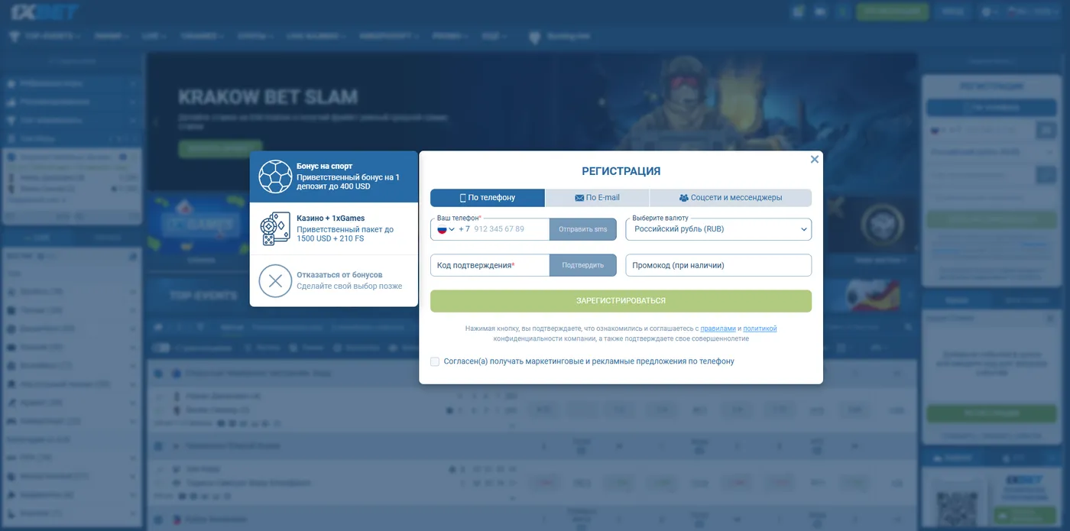Switch to Соцсети и мессенджеры tab
1070x531 pixels.
click(x=730, y=198)
